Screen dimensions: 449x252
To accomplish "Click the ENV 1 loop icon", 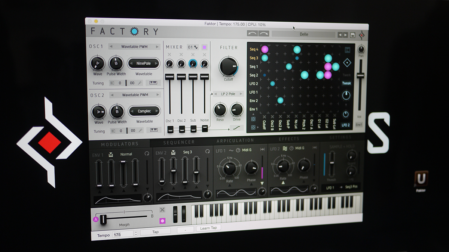I will [147, 153].
